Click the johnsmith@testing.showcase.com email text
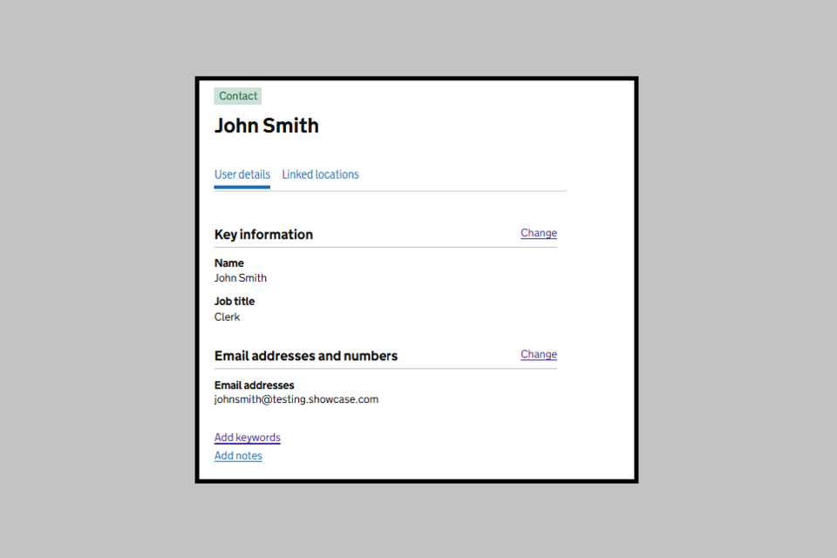The image size is (837, 558). pos(296,399)
